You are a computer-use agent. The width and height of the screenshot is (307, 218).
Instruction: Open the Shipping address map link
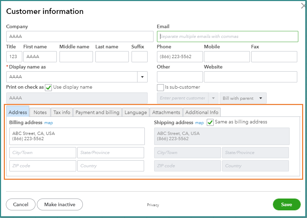199,123
